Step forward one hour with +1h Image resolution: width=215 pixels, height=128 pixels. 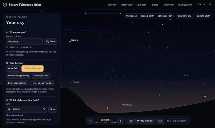pos(160,121)
